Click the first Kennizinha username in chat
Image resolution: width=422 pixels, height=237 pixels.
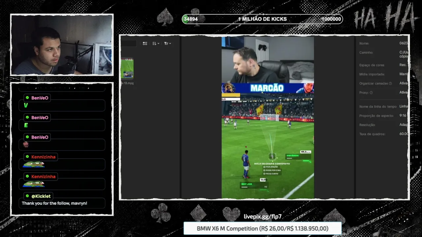point(44,157)
